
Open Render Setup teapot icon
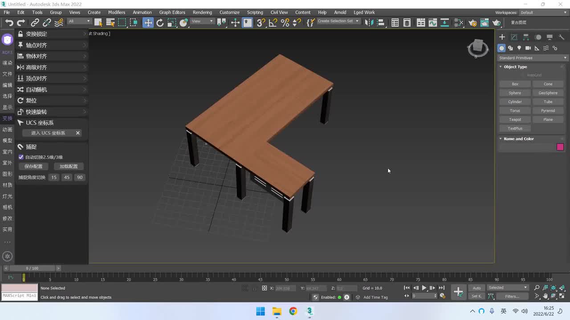coord(473,23)
